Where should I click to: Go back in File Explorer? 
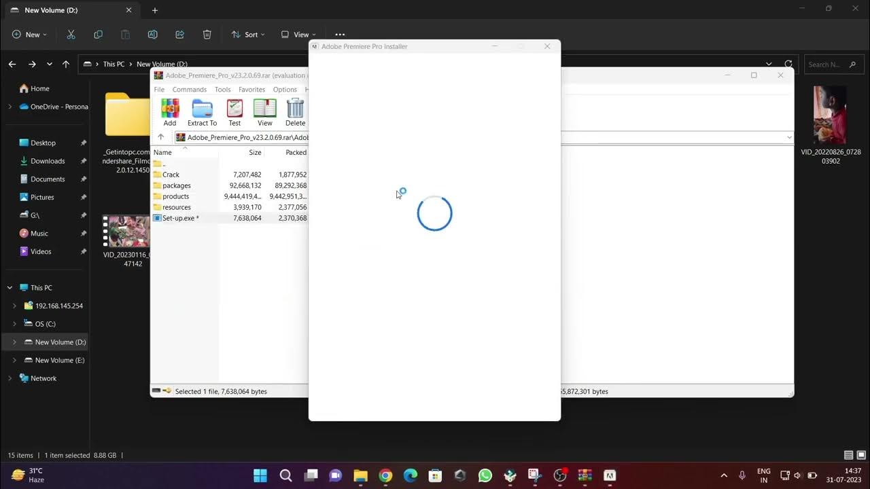(x=12, y=65)
